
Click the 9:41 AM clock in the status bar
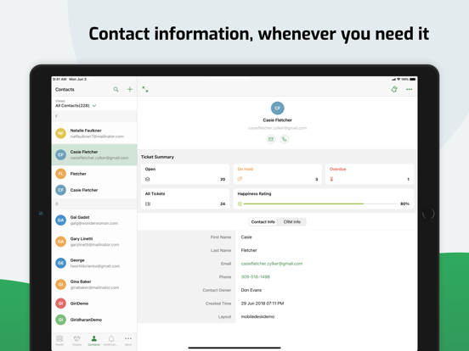tap(59, 80)
